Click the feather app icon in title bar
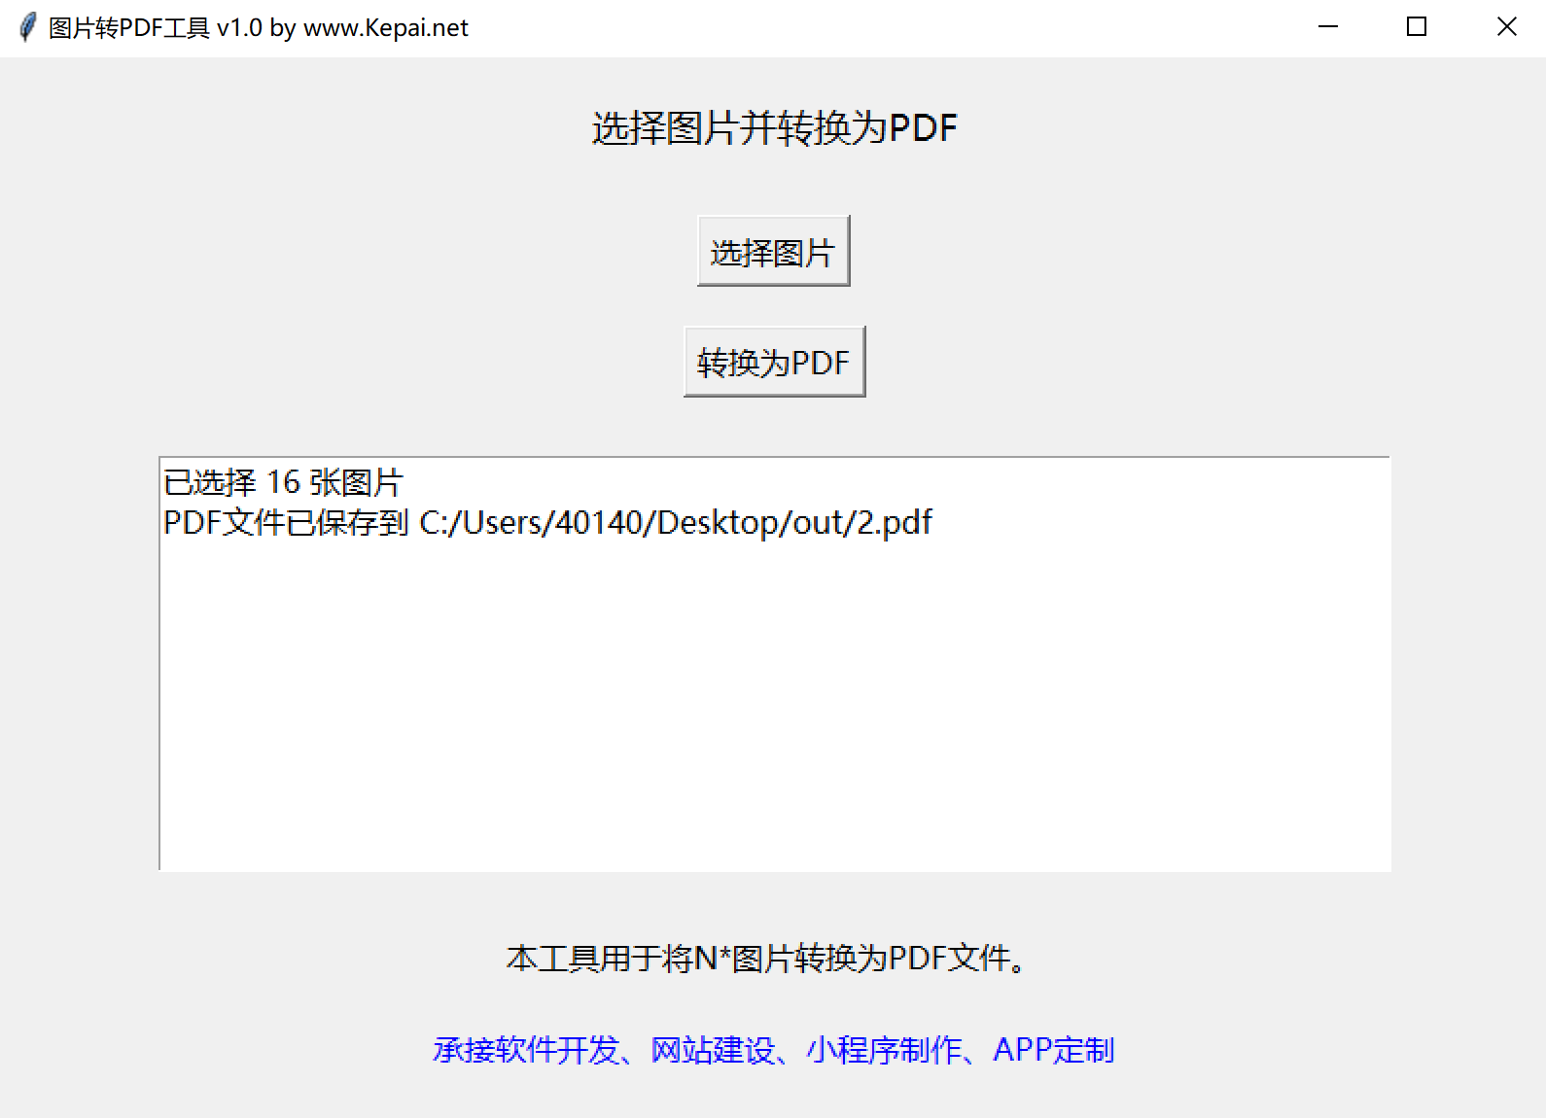 pyautogui.click(x=27, y=27)
